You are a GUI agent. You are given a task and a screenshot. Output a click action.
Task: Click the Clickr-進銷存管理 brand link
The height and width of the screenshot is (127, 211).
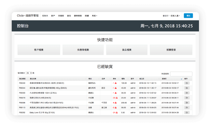28,16
